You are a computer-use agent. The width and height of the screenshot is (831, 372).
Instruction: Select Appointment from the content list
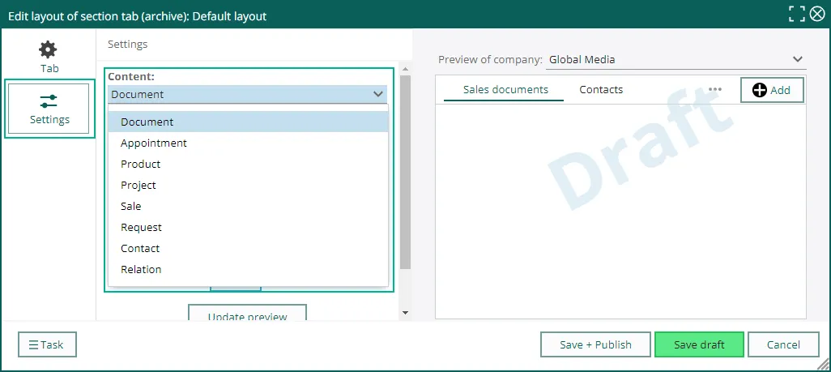[154, 143]
